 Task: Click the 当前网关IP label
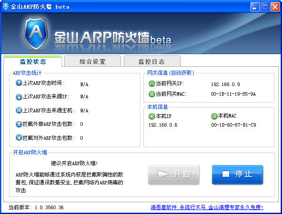coord(170,83)
